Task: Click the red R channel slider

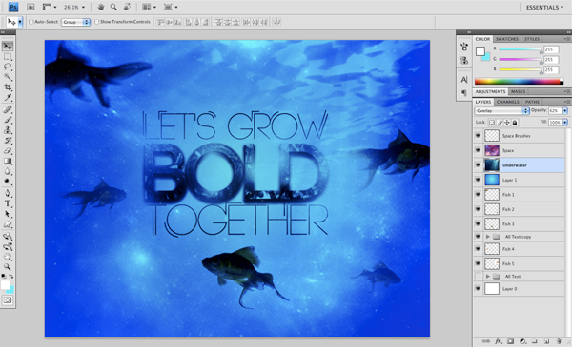Action: (x=521, y=49)
